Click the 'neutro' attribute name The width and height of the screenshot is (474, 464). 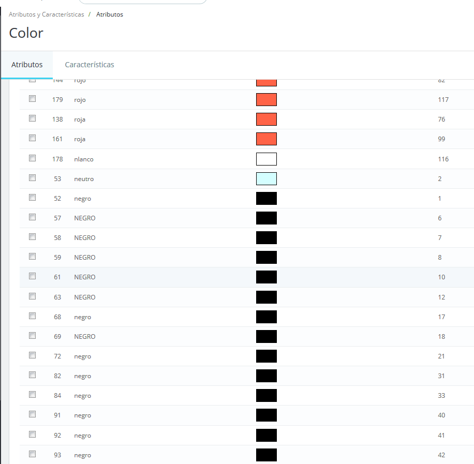pos(84,179)
